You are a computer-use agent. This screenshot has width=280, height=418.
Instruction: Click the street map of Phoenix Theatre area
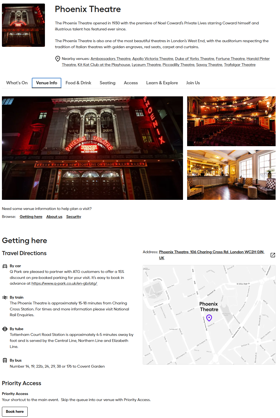(x=209, y=315)
